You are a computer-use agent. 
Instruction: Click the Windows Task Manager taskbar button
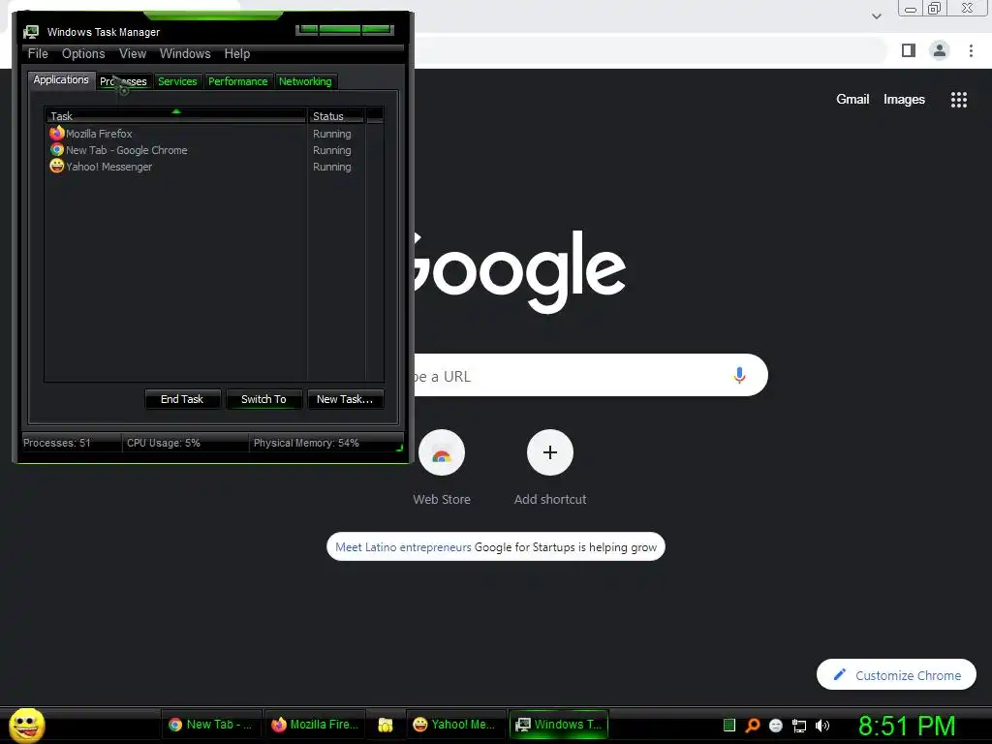click(559, 725)
